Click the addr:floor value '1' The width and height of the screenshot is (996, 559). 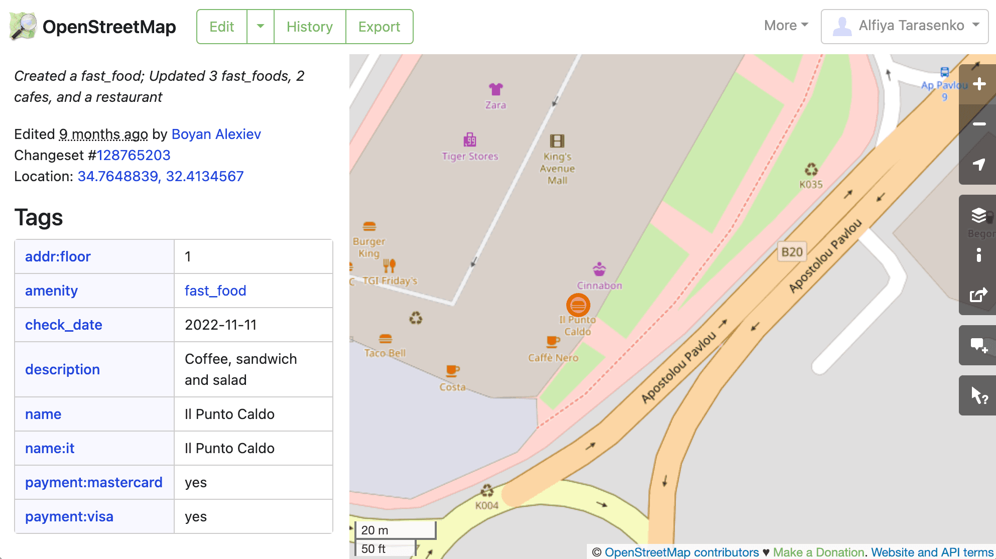pyautogui.click(x=188, y=256)
